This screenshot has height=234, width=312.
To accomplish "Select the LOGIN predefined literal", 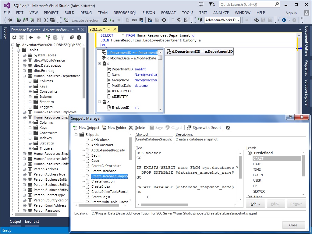I will click(x=258, y=175).
